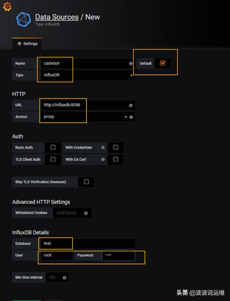Image resolution: width=230 pixels, height=301 pixels.
Task: Click the "Type: InfluxDB" subtitle text
Action: click(x=47, y=25)
